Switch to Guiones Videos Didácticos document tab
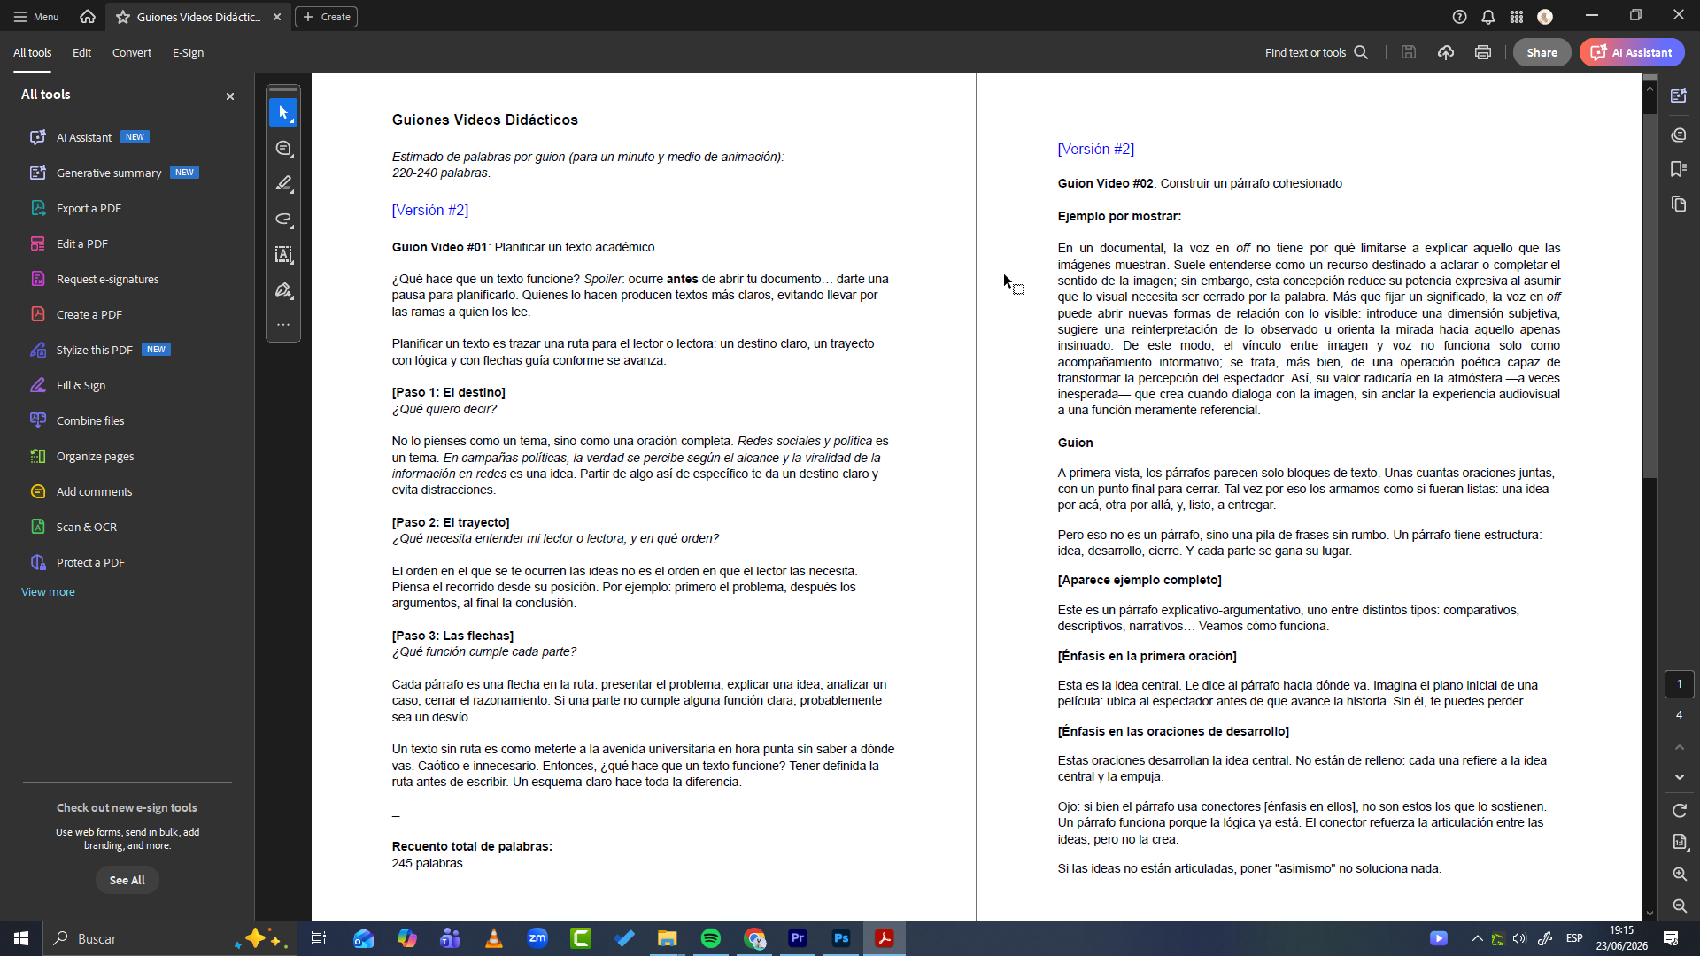This screenshot has width=1700, height=956. pos(198,17)
